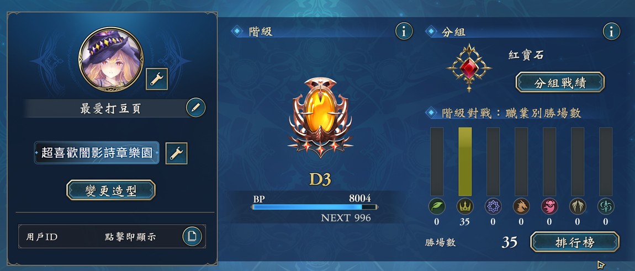The image size is (635, 271).
Task: Click the 點擊即顯示 user ID field
Action: [x=112, y=237]
